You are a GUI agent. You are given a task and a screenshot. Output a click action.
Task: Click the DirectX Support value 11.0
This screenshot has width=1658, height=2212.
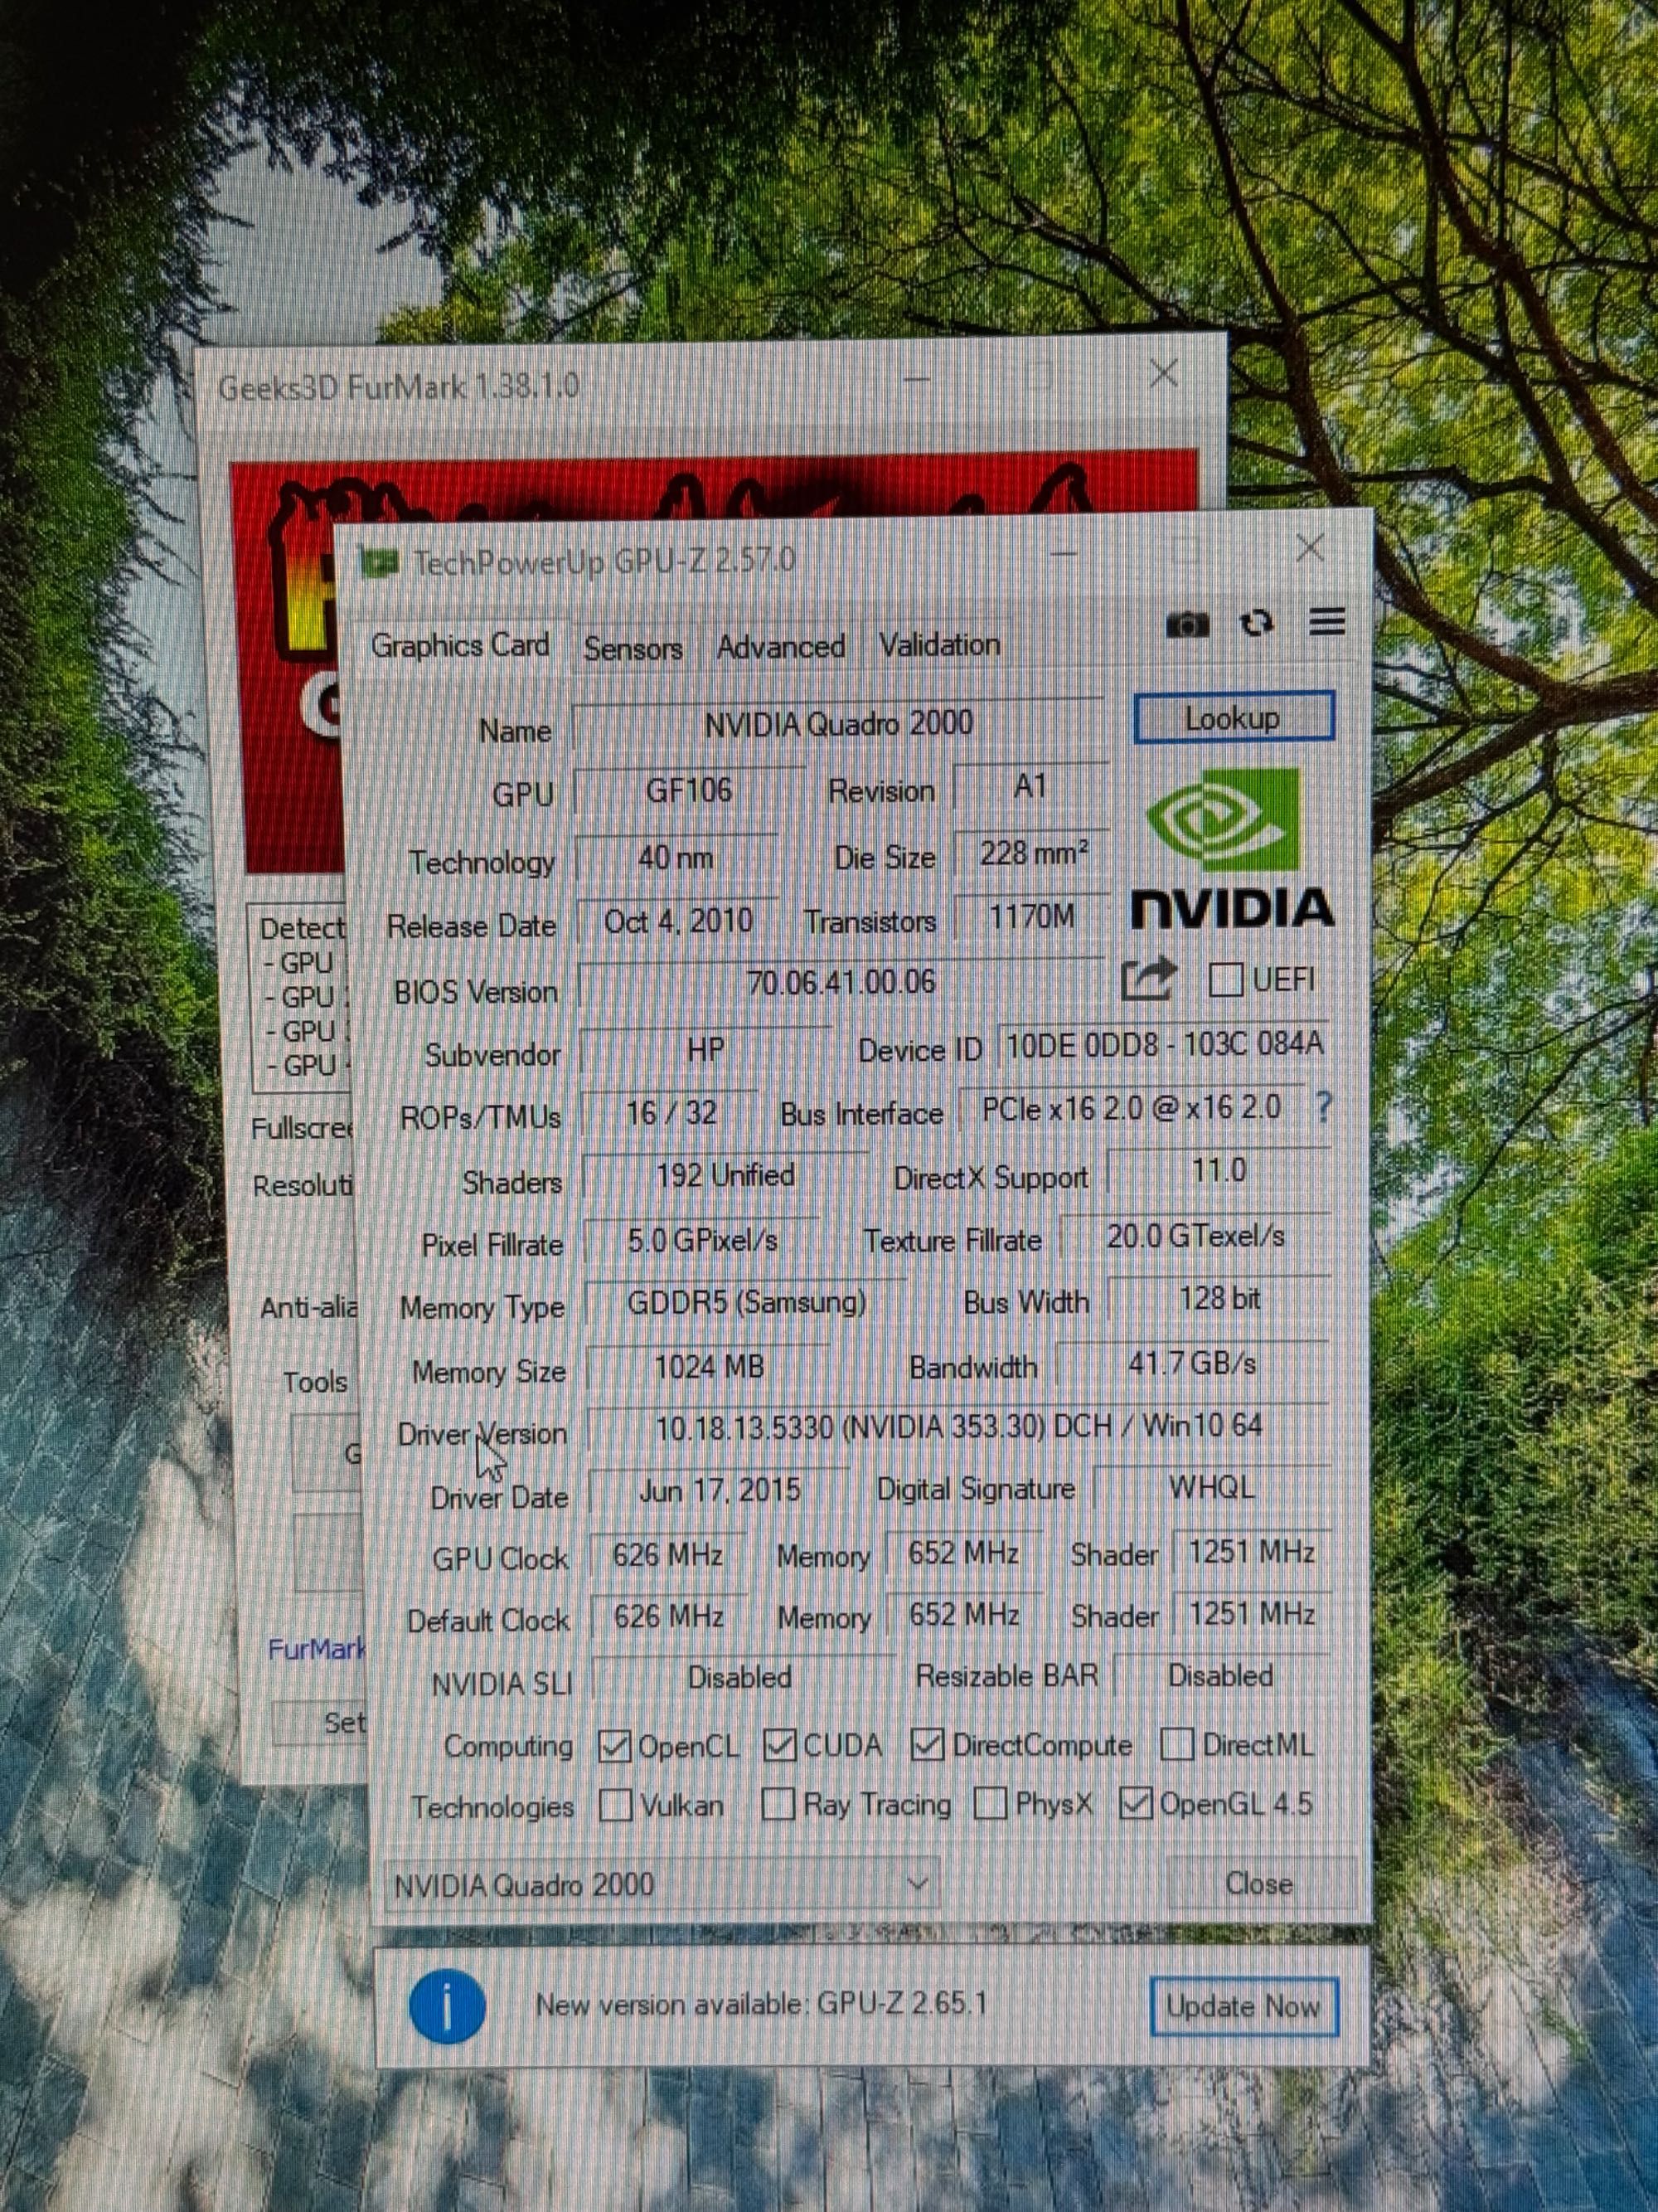pyautogui.click(x=1219, y=1171)
